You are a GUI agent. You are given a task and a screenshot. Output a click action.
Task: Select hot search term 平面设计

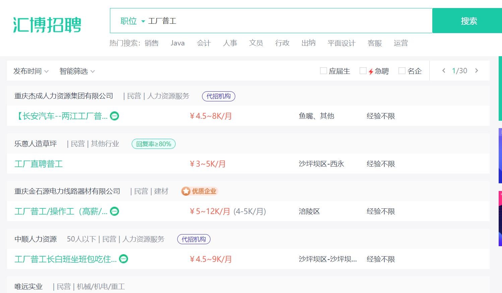pyautogui.click(x=341, y=43)
